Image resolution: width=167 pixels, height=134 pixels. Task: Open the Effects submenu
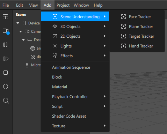click(x=75, y=56)
